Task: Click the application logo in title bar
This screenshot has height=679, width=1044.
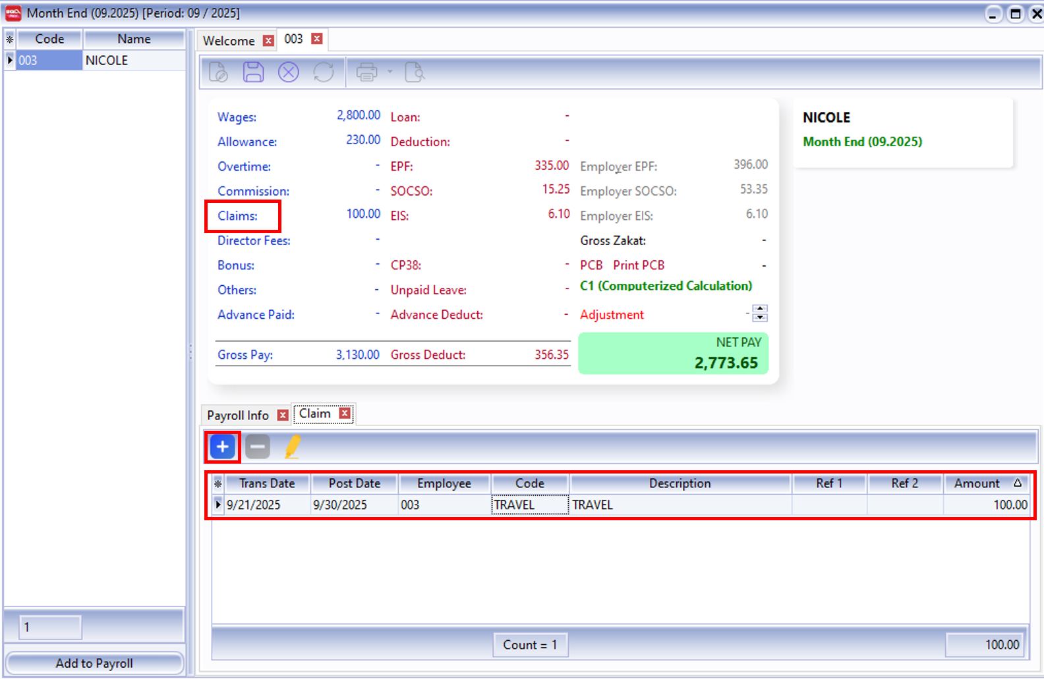Action: coord(13,13)
